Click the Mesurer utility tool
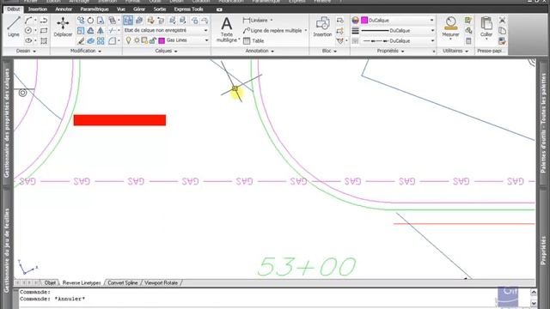The height and width of the screenshot is (309, 550). 450,27
